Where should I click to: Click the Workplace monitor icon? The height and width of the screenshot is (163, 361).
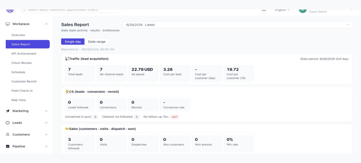[x=8, y=24]
